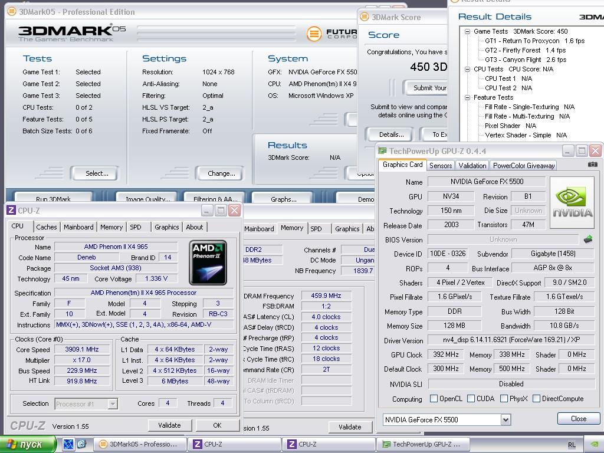Click the GPU-Z screenshot camera icon

click(x=593, y=165)
